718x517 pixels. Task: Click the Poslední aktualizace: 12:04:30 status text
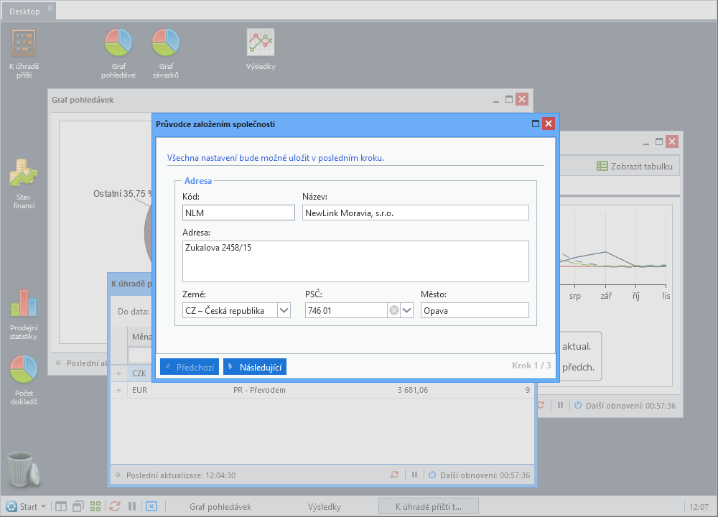[181, 475]
